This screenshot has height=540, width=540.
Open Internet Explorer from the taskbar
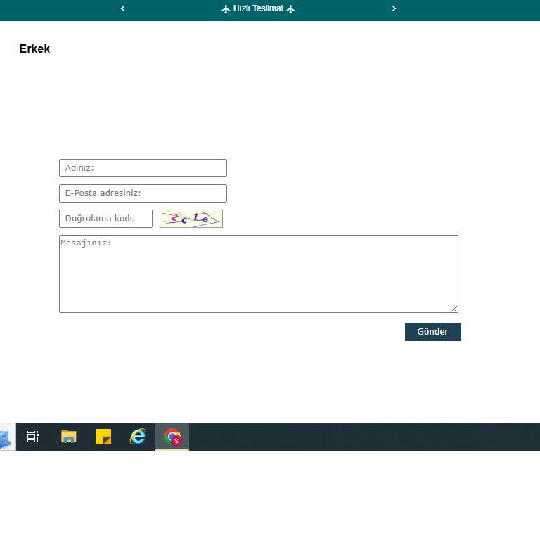pos(138,437)
